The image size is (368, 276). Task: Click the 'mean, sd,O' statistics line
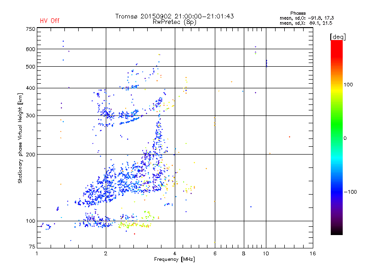(x=306, y=18)
